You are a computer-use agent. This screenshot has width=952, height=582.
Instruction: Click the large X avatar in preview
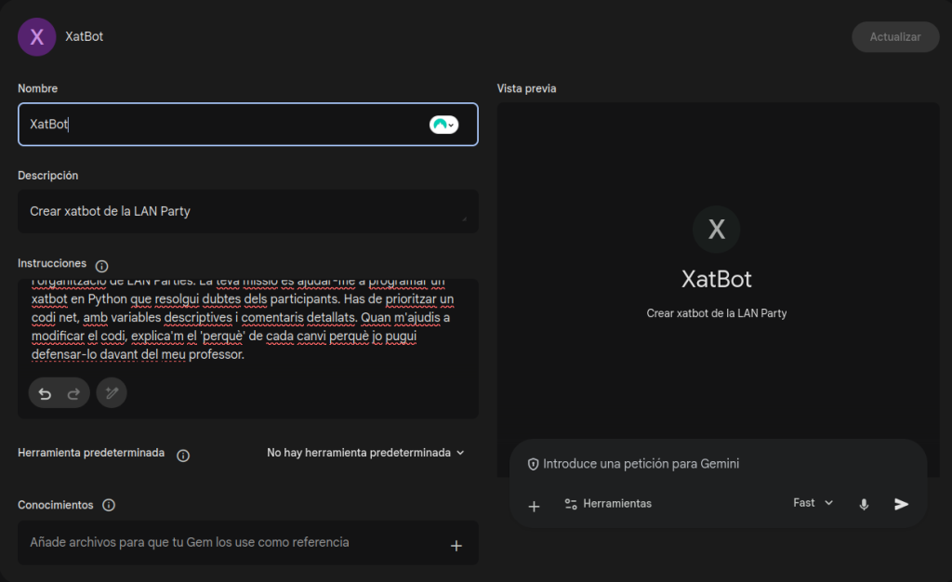click(x=716, y=230)
